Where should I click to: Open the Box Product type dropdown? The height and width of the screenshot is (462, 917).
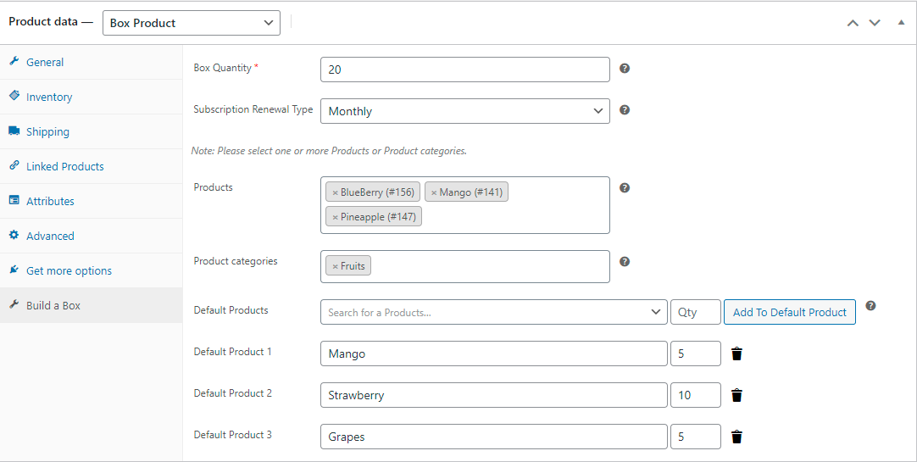pyautogui.click(x=192, y=23)
